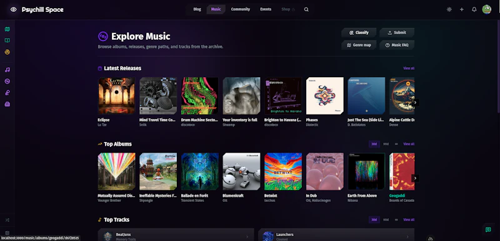This screenshot has height=241, width=500.
Task: Click View all for Top Albums
Action: [x=409, y=144]
